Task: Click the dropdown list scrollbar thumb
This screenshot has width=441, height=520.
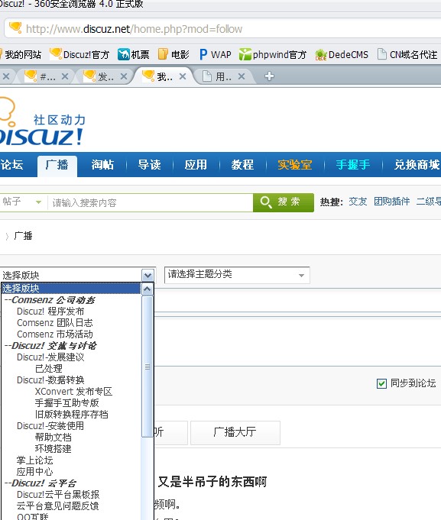Action: (147, 367)
